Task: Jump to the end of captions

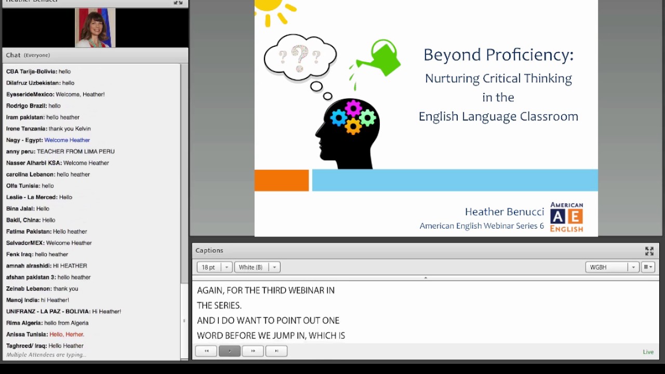Action: click(276, 351)
